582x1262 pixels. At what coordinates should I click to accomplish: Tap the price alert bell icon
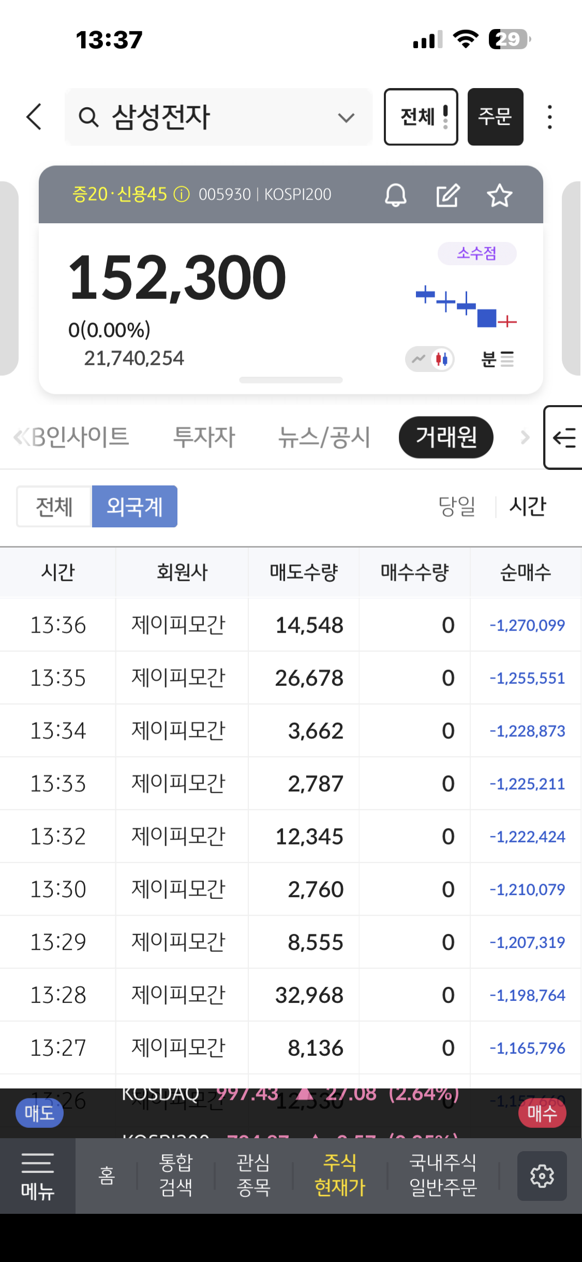click(x=396, y=195)
